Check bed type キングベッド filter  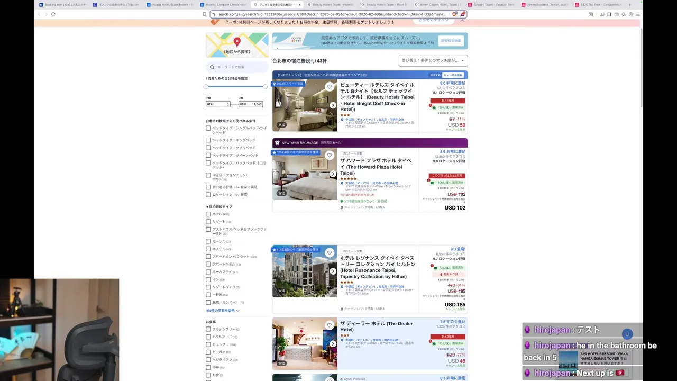click(208, 140)
